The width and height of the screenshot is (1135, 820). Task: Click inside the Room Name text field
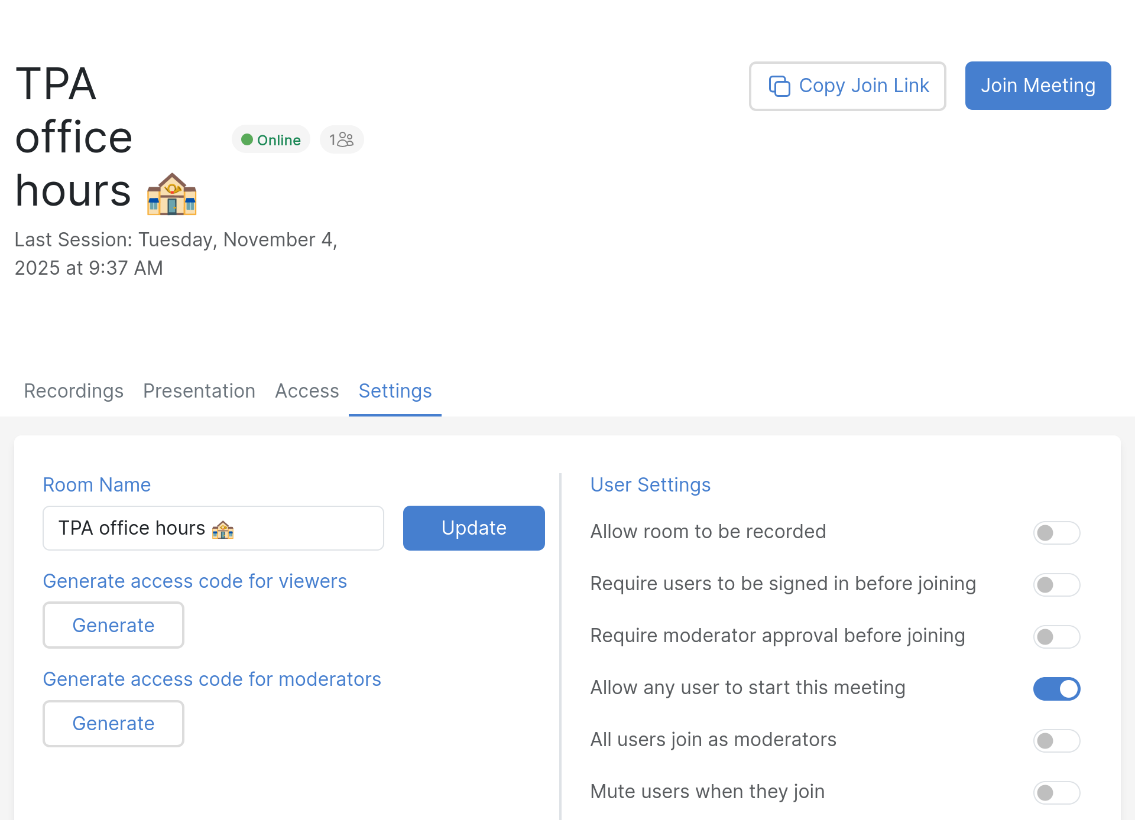click(x=213, y=528)
